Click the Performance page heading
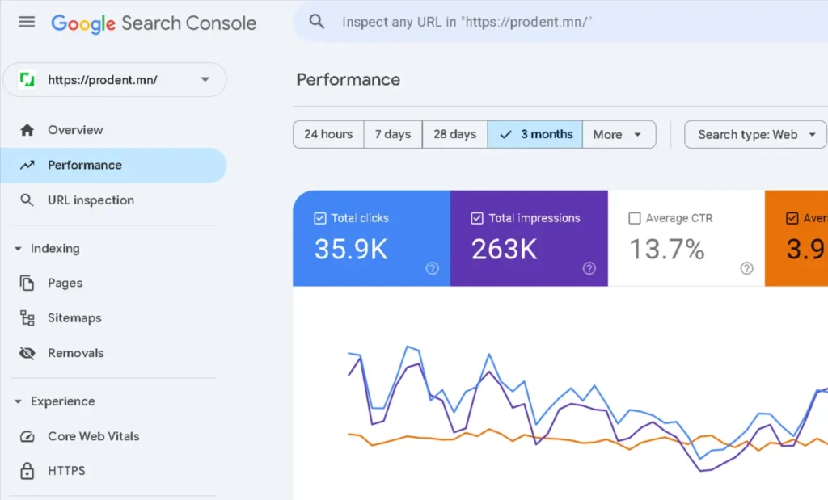 [348, 80]
